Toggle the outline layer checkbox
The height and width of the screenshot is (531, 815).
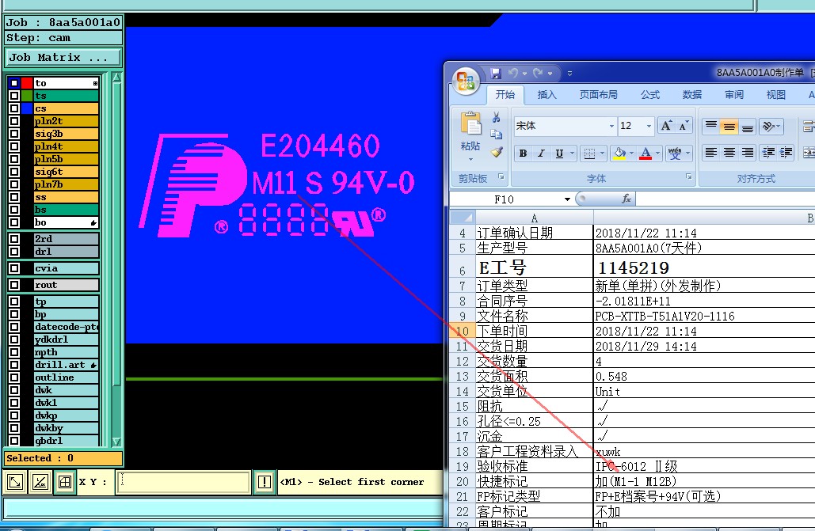(x=14, y=377)
